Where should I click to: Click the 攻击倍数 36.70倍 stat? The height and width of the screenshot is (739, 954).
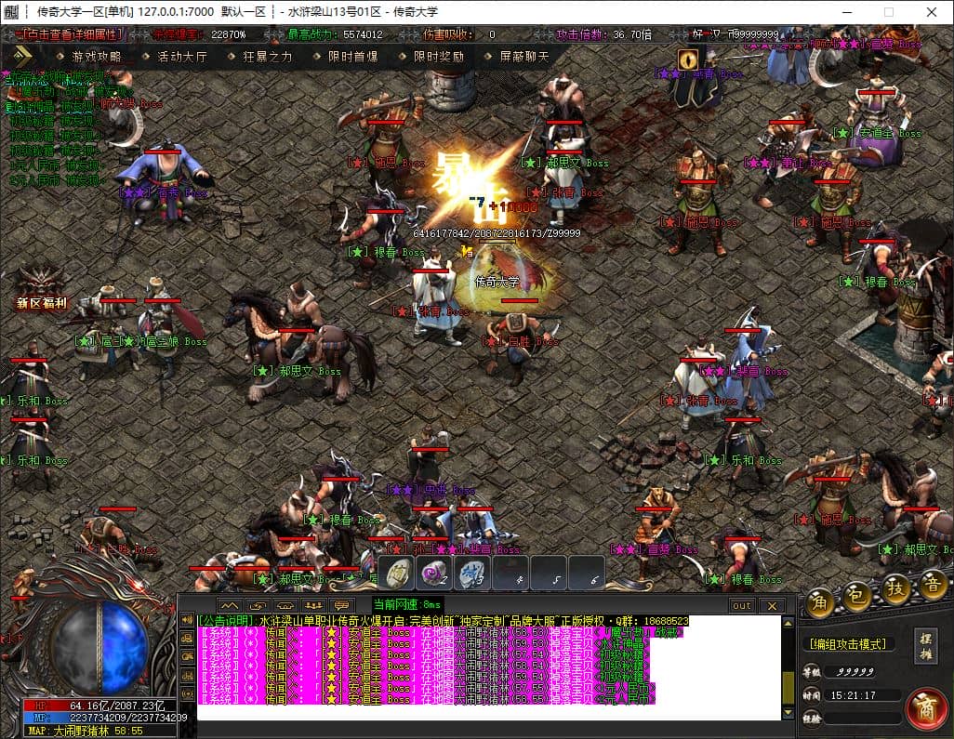604,34
